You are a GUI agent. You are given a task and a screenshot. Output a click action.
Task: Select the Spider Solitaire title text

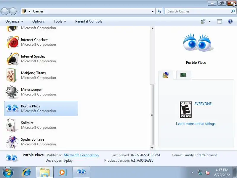tap(33, 139)
